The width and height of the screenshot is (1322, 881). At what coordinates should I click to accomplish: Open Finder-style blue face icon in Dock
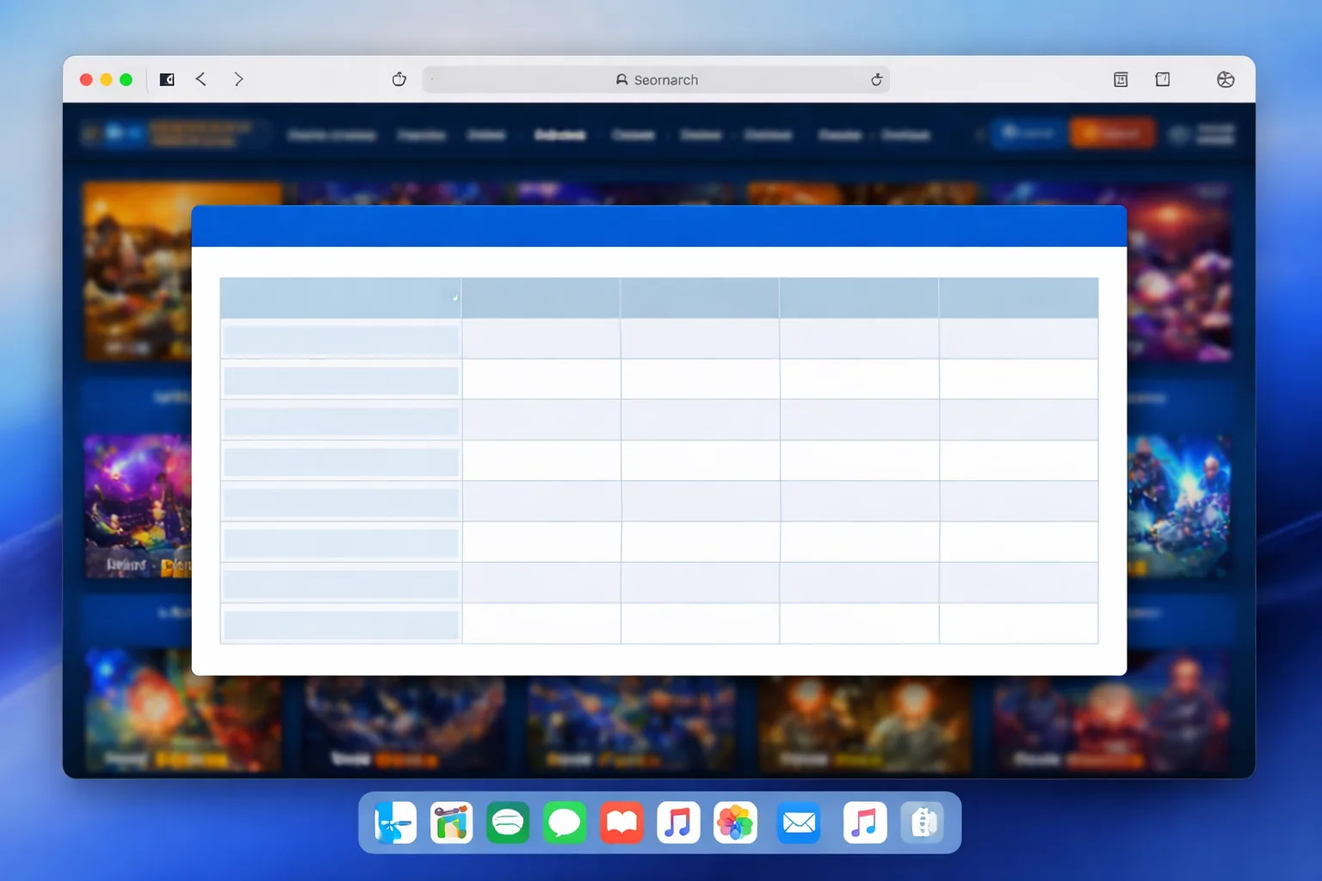click(395, 822)
